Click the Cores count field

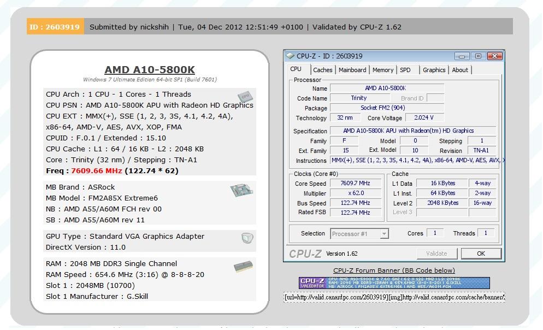pyautogui.click(x=435, y=233)
